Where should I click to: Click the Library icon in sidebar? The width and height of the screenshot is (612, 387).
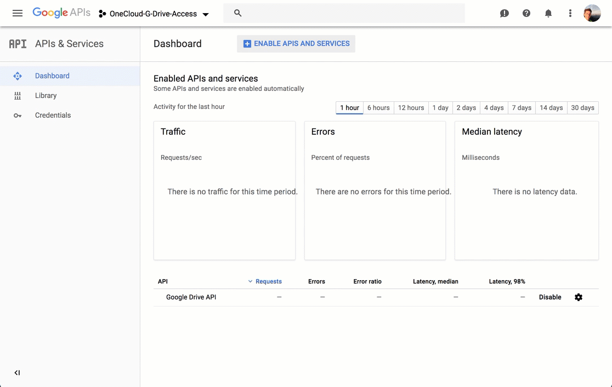click(18, 96)
